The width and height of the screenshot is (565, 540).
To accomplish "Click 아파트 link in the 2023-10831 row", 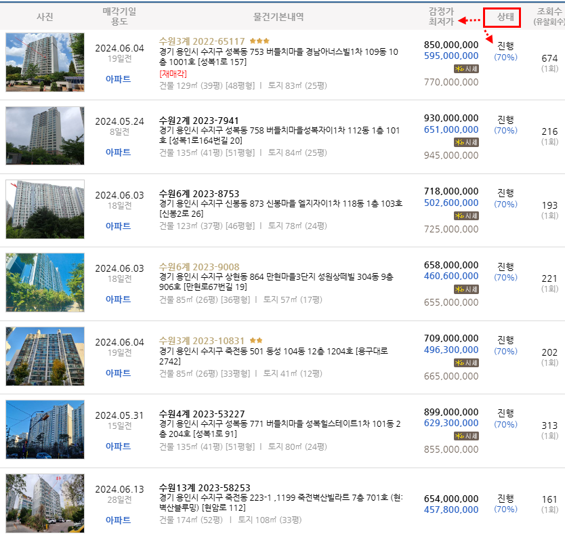I will point(118,373).
